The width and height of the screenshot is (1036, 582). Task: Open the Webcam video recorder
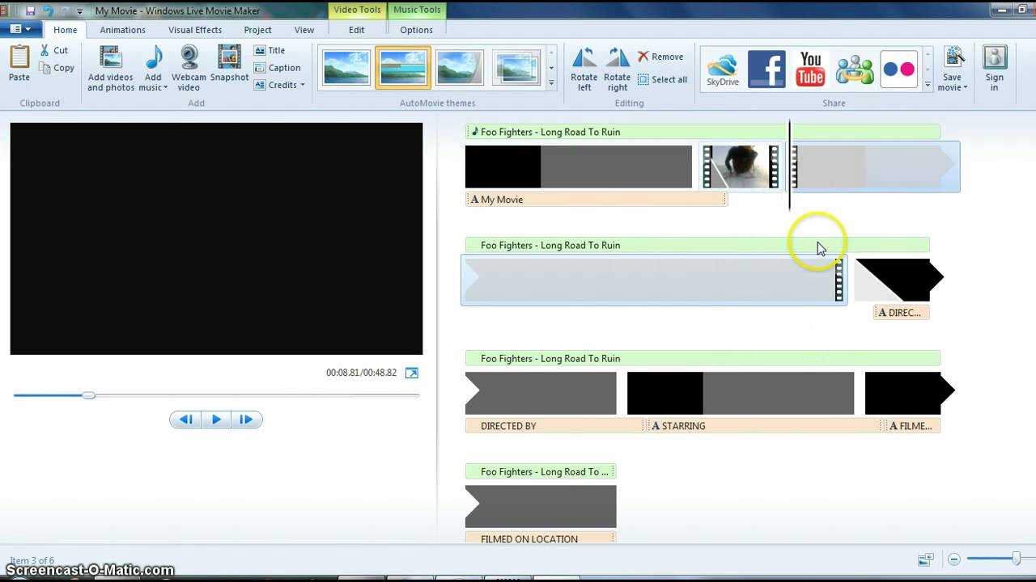(189, 68)
